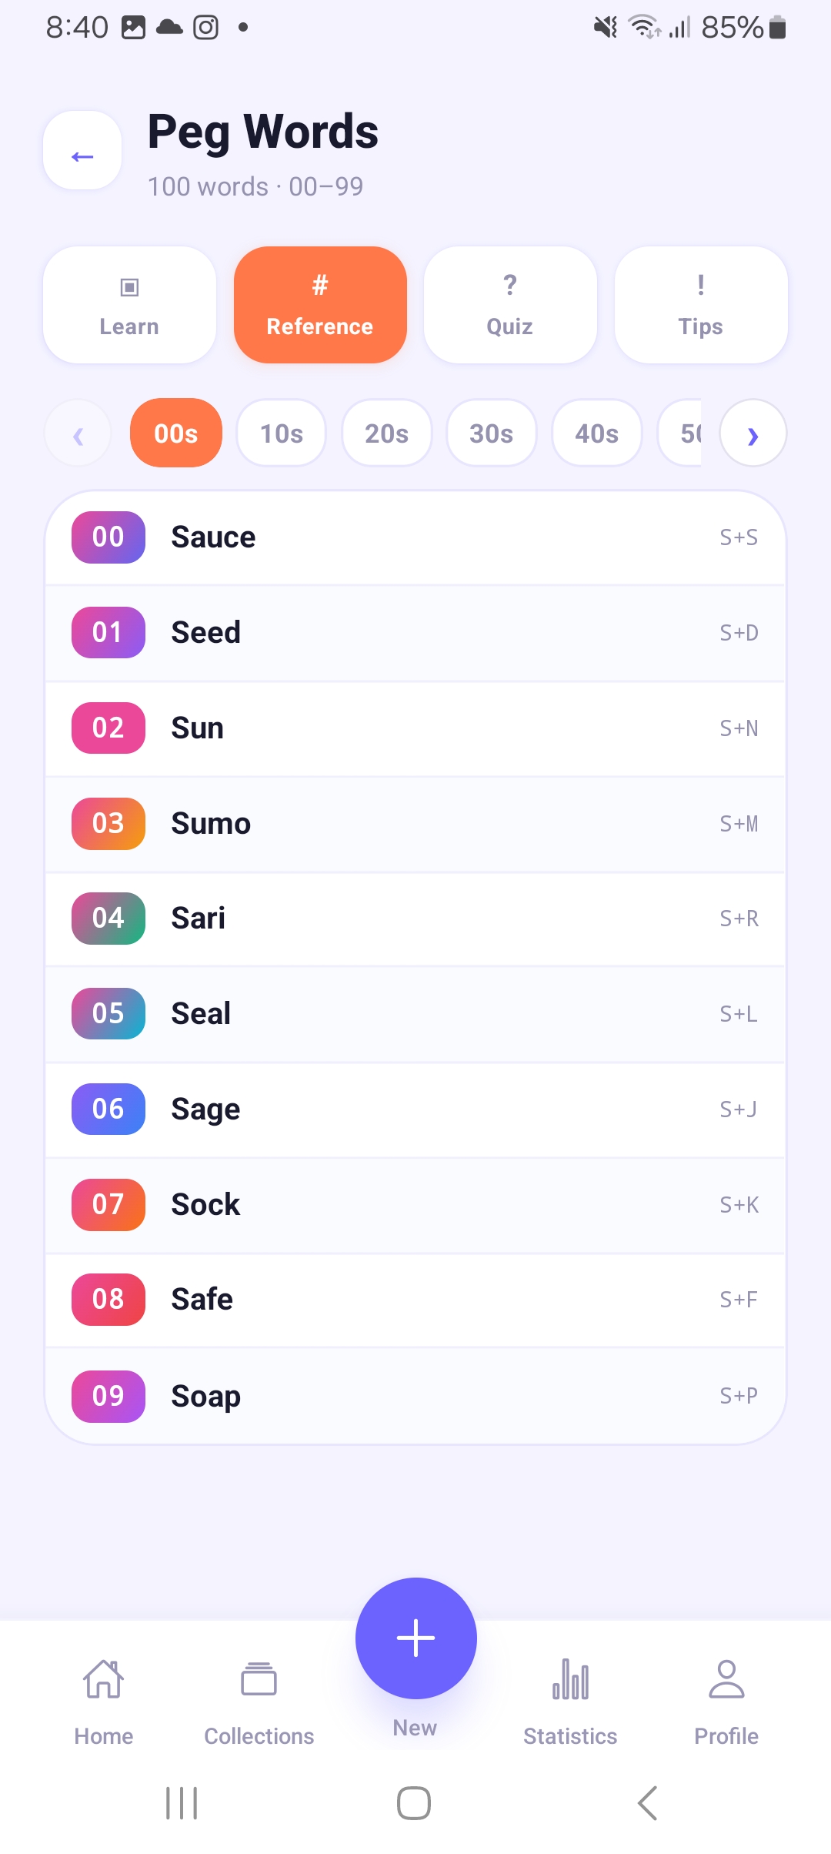
Task: Tap the Android home navigation icon
Action: pos(414,1803)
